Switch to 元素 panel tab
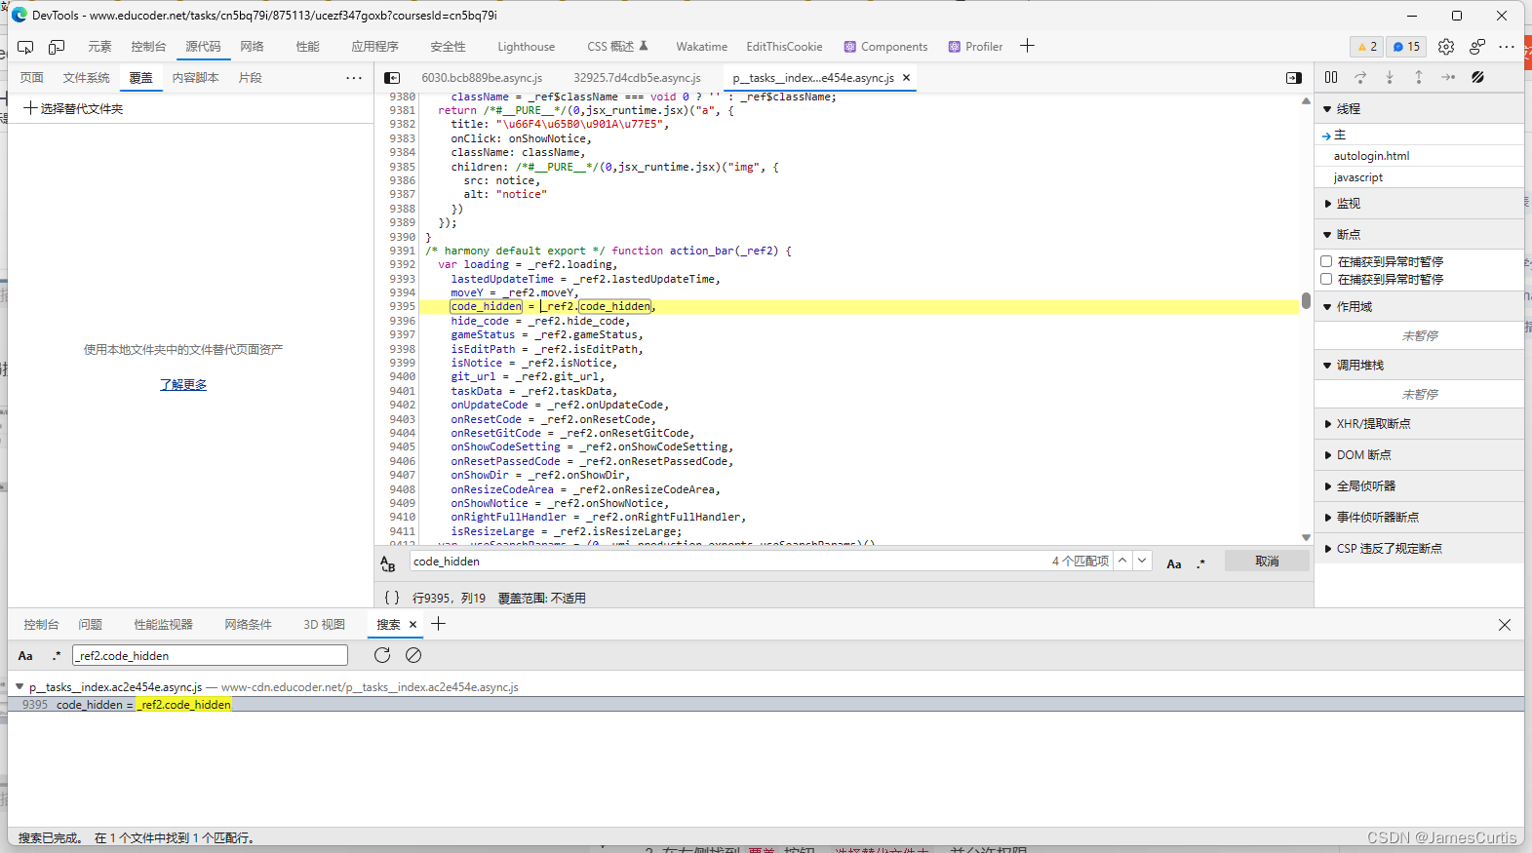 [x=99, y=47]
